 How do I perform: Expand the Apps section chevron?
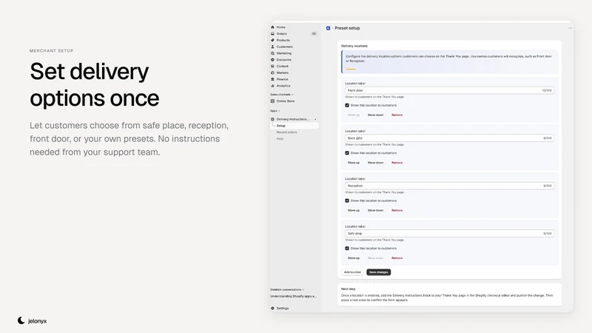[x=279, y=110]
